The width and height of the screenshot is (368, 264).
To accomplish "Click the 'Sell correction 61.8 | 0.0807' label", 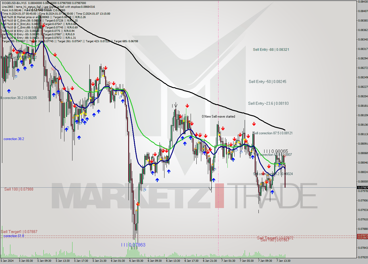I will (273, 154).
